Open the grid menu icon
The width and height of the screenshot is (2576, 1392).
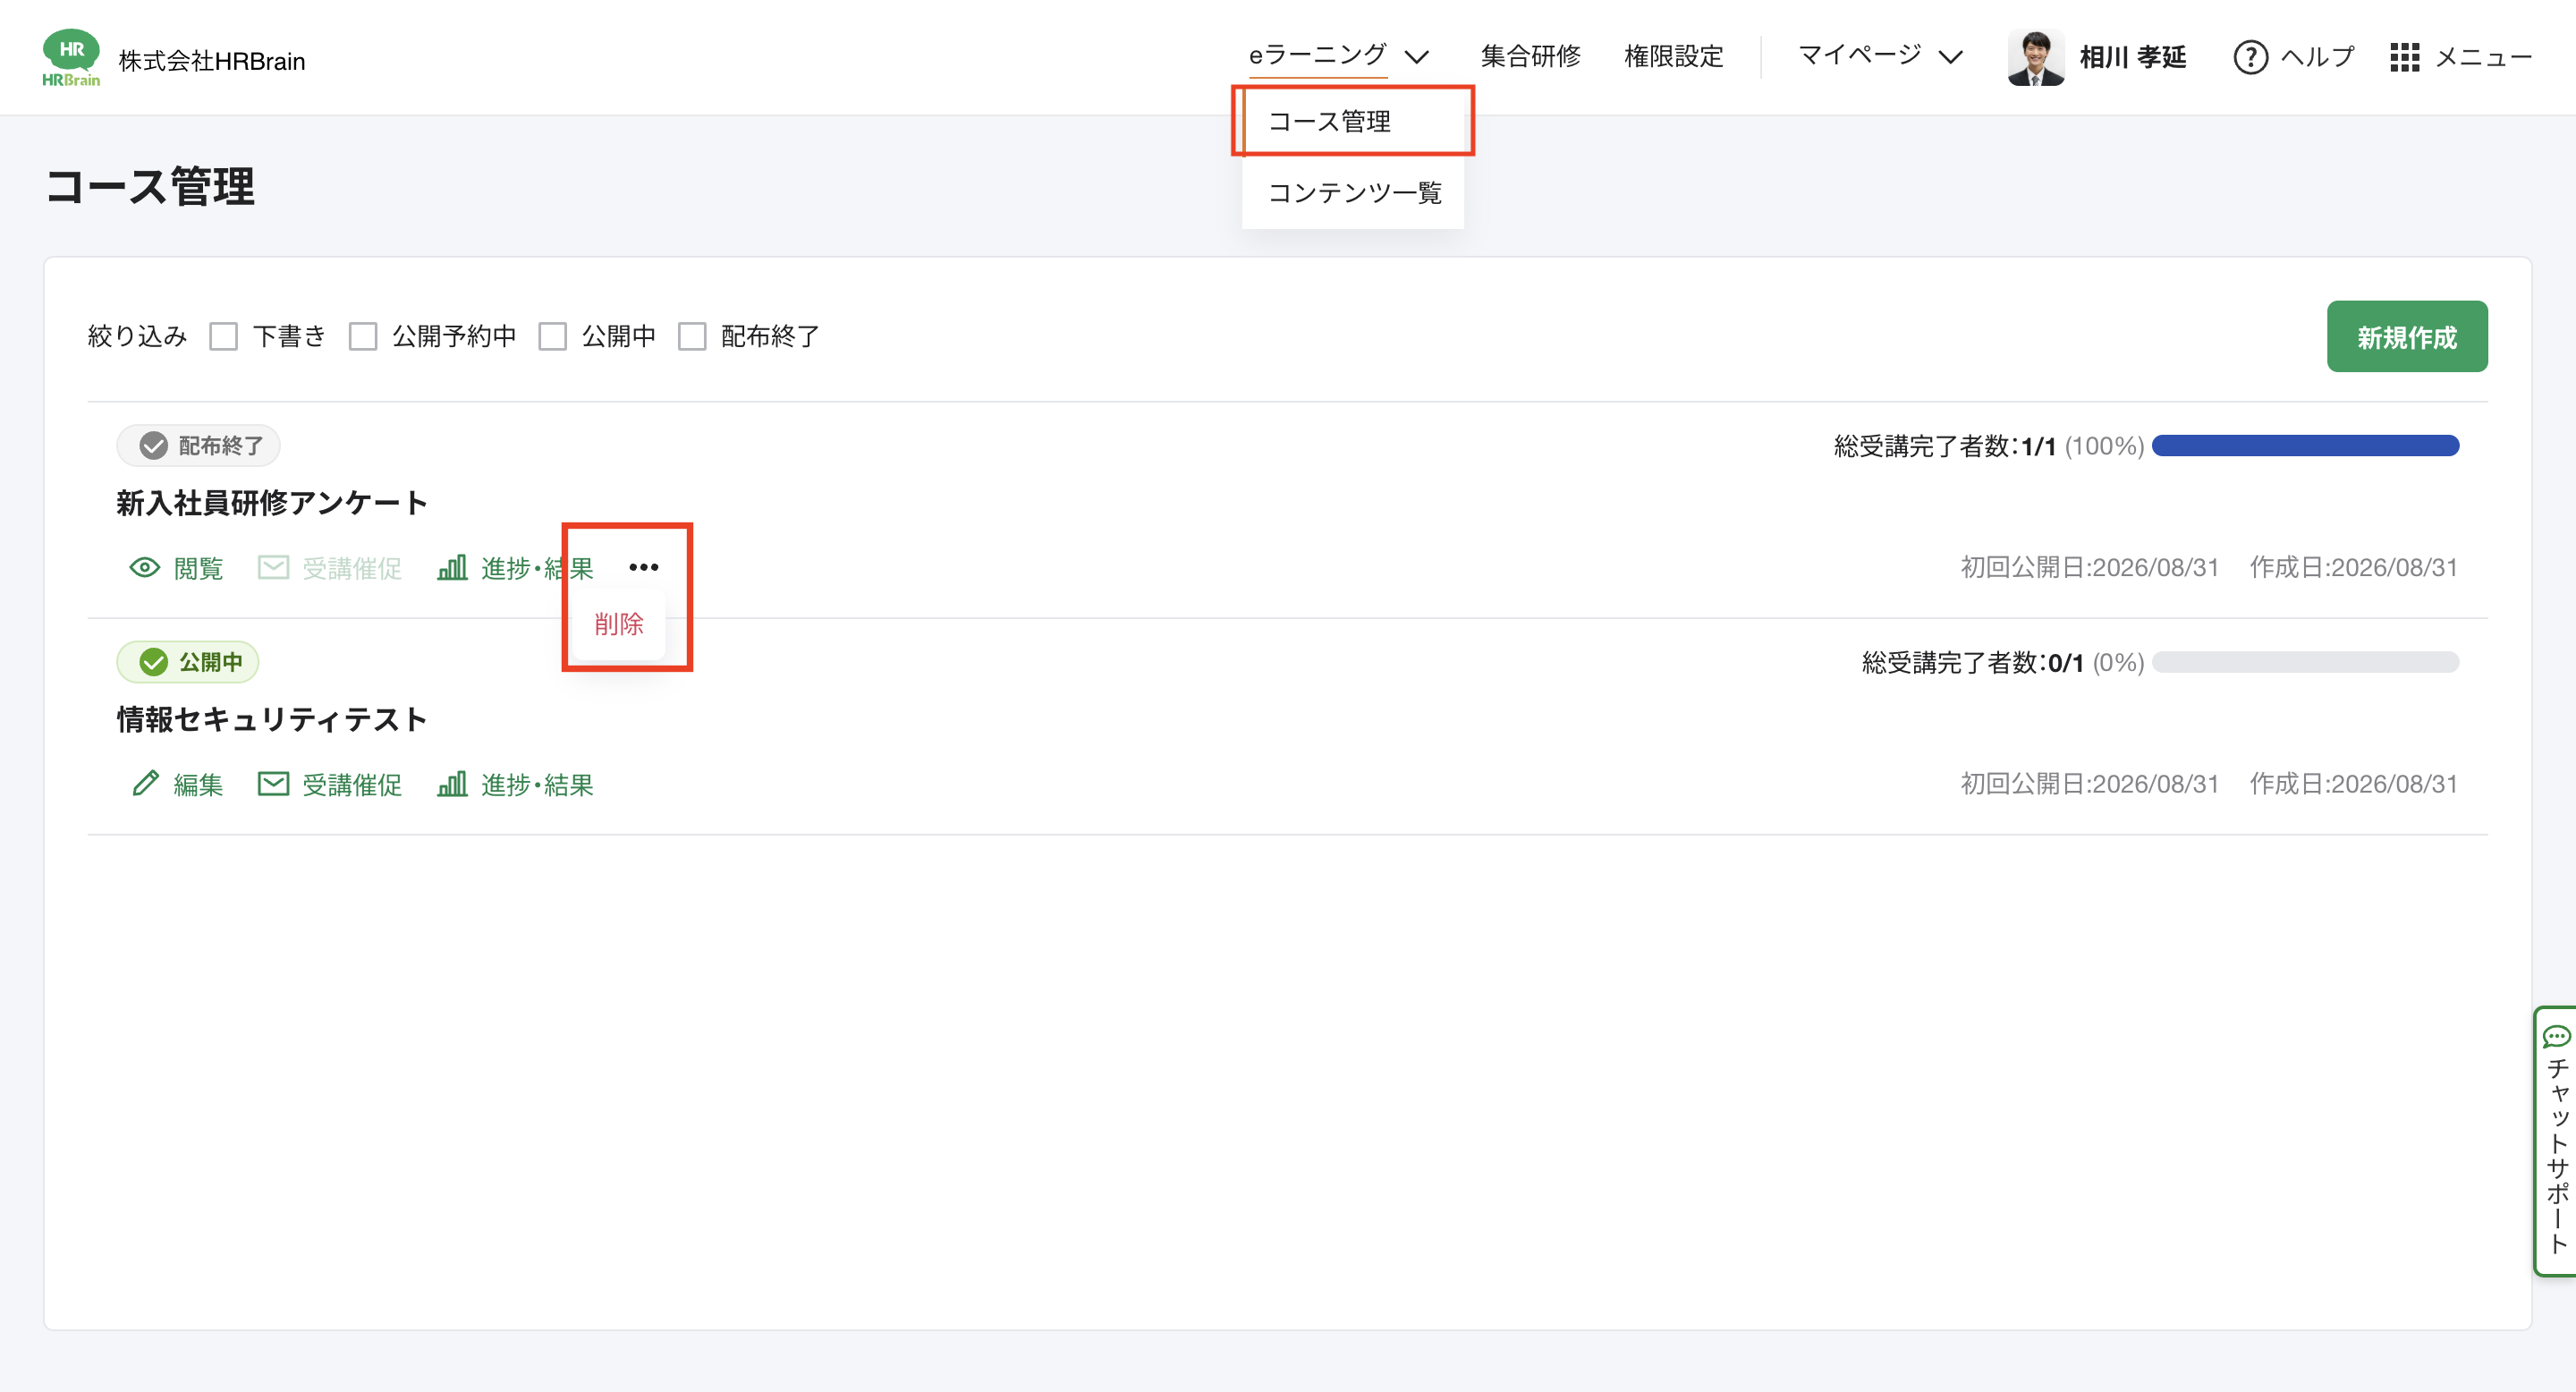point(2404,57)
